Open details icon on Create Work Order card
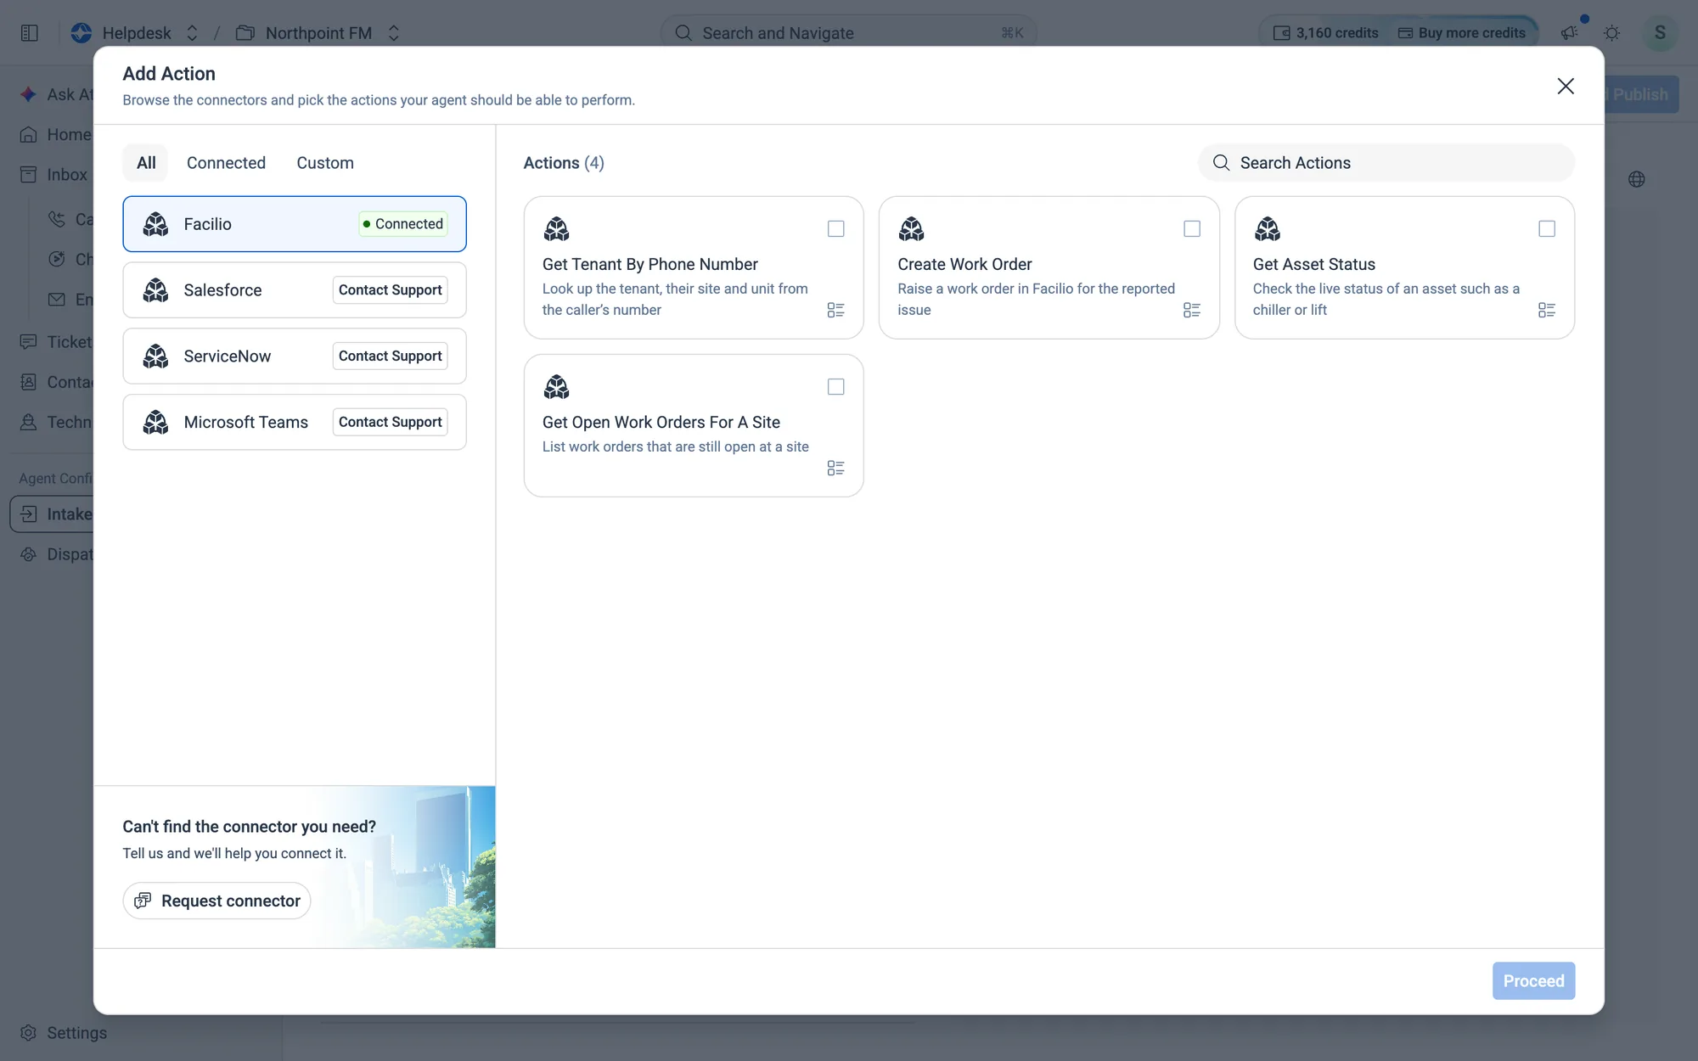 click(x=1192, y=310)
